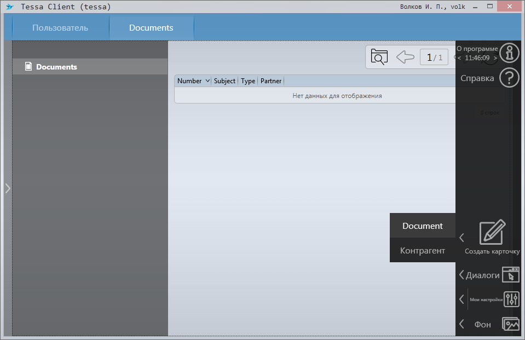The height and width of the screenshot is (340, 525).
Task: Expand the Фон submenu chevron
Action: pos(461,324)
